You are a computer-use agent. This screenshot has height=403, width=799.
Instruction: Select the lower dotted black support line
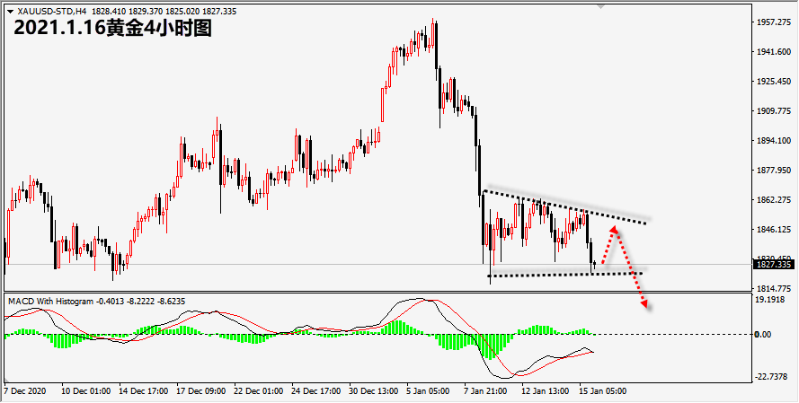pos(565,275)
